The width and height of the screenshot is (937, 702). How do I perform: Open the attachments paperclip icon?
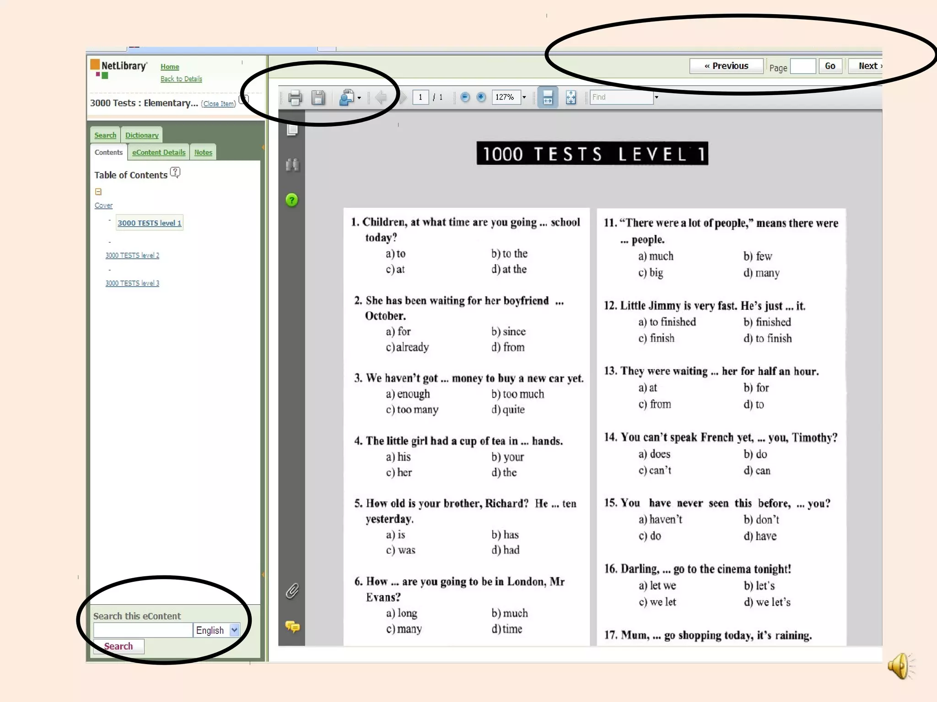292,591
